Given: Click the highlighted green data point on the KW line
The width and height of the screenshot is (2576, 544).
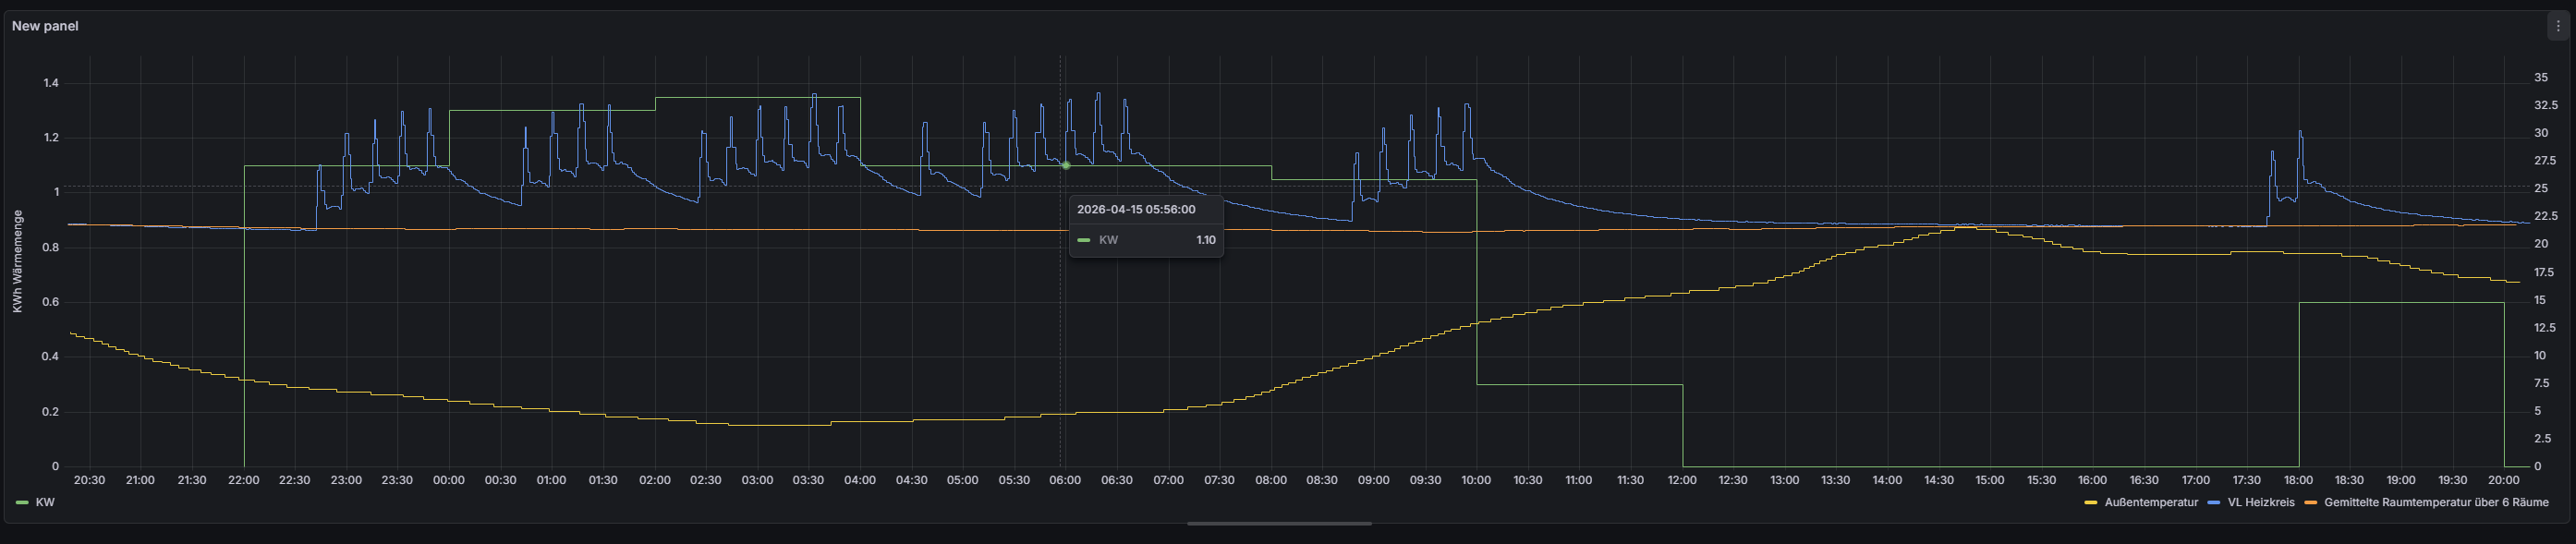Looking at the screenshot, I should (x=1066, y=165).
